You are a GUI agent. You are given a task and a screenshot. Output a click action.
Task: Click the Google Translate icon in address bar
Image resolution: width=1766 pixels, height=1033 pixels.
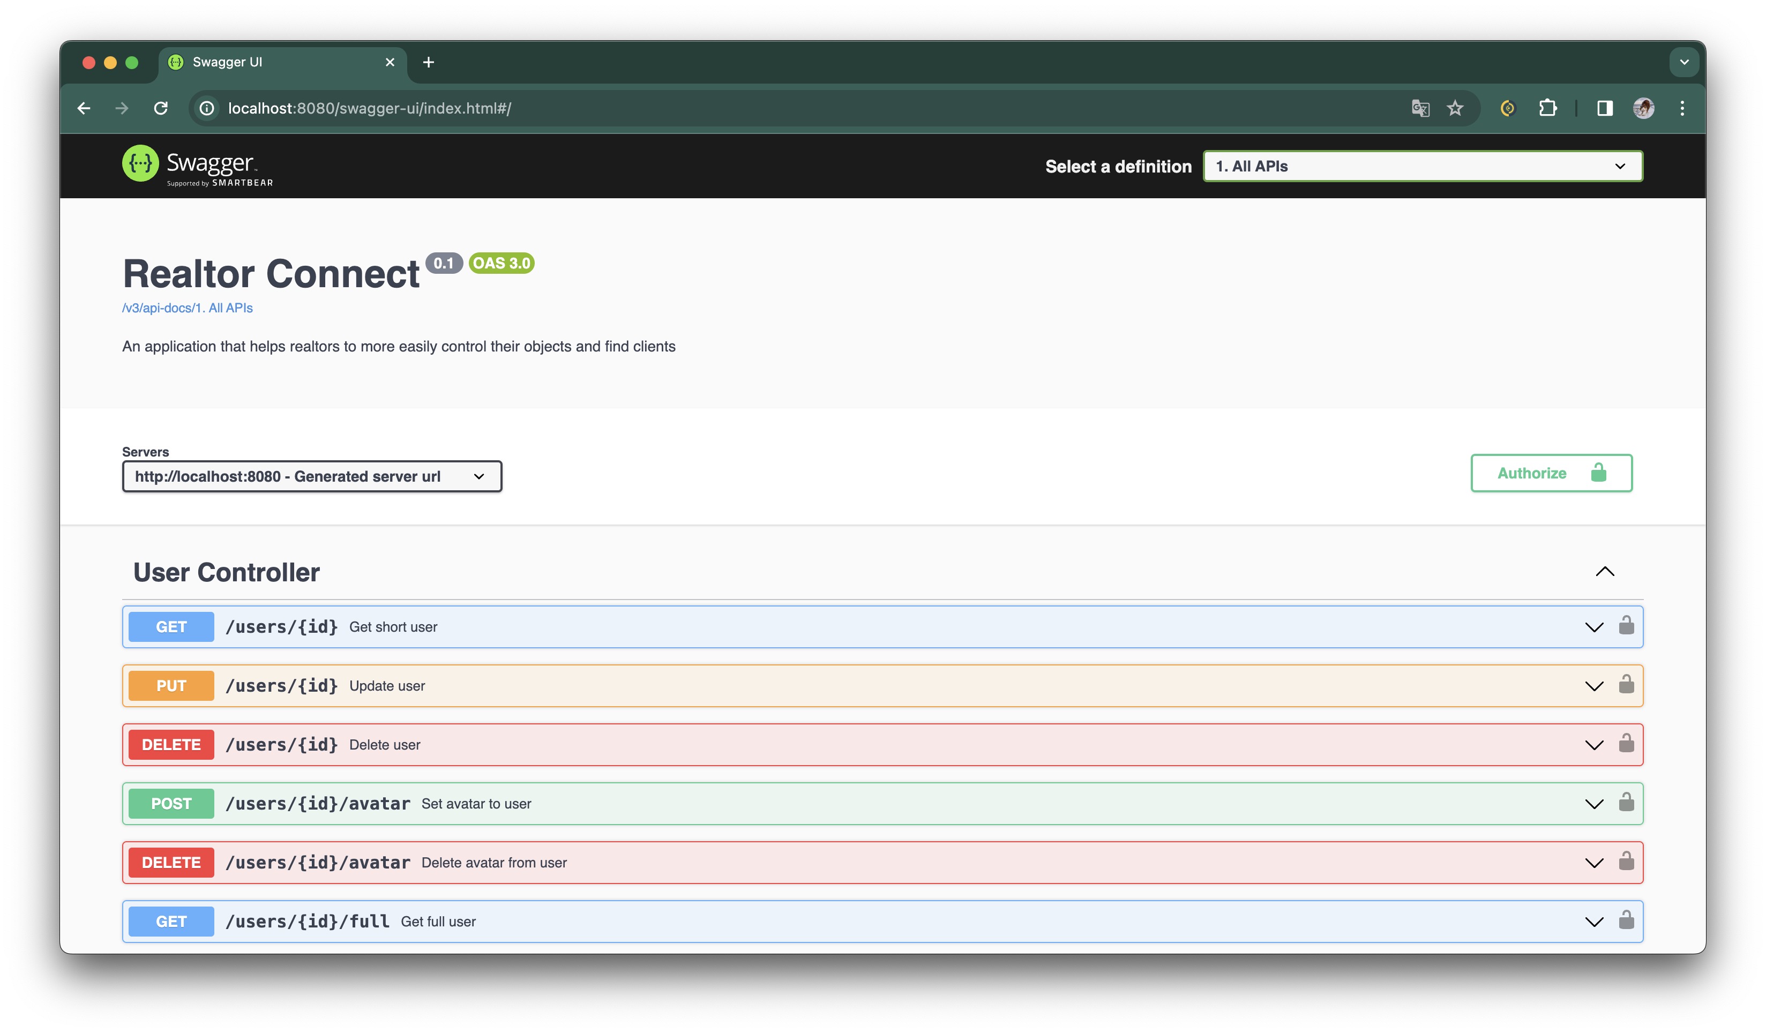pos(1420,108)
